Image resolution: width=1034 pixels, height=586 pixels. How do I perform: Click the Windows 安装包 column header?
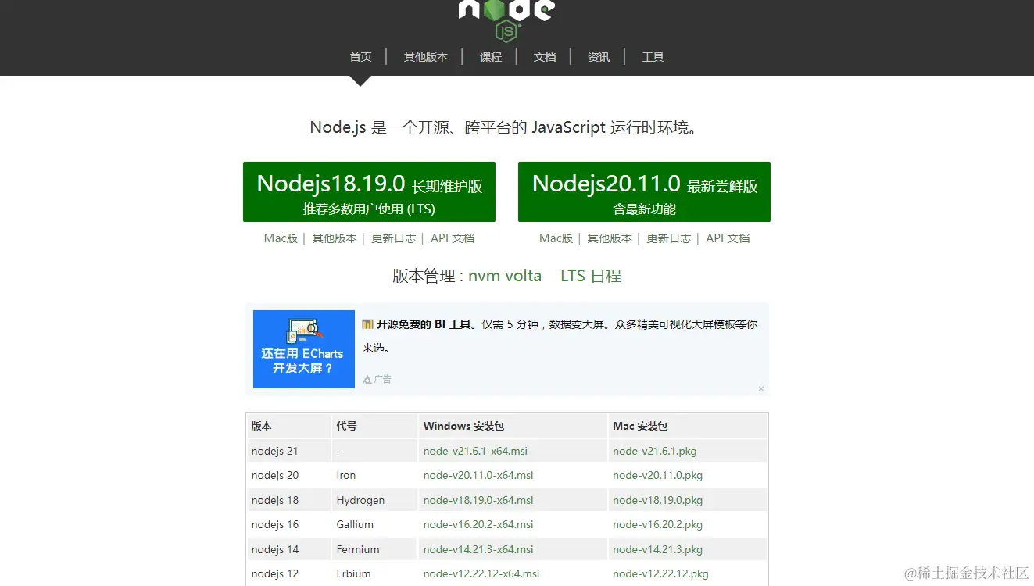513,426
